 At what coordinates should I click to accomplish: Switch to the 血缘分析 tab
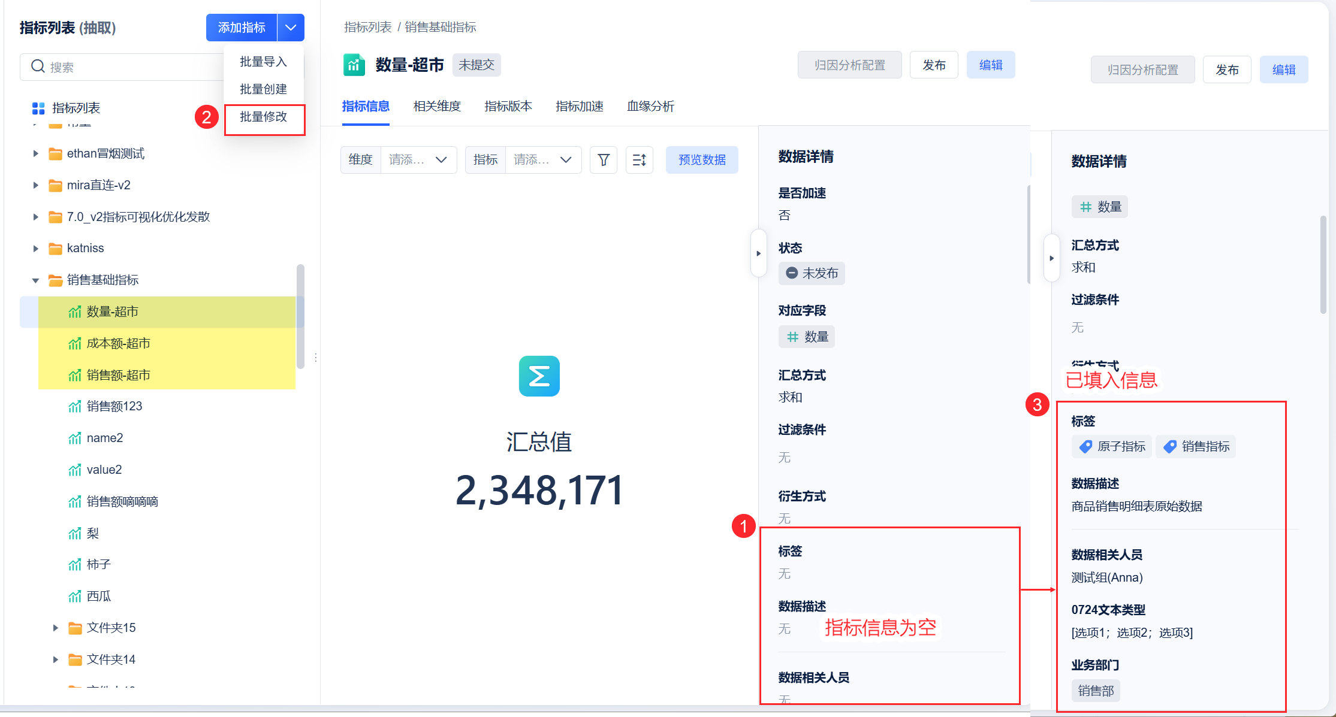tap(650, 107)
